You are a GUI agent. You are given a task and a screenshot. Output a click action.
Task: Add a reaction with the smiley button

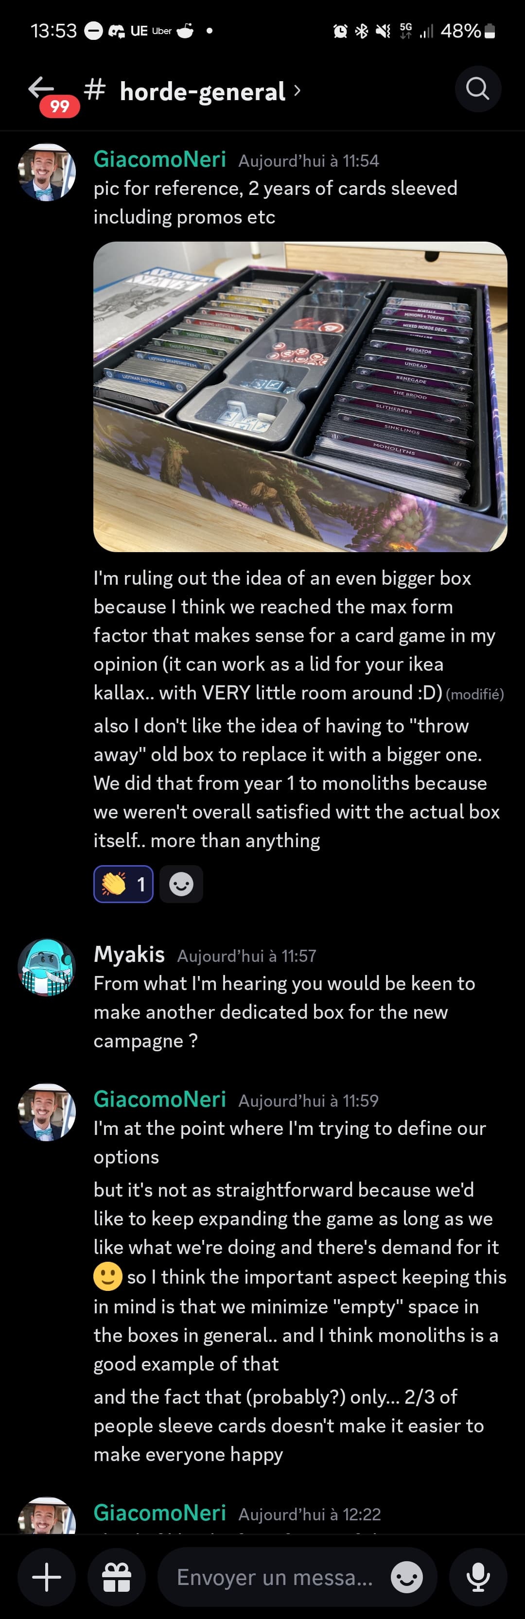(x=181, y=884)
